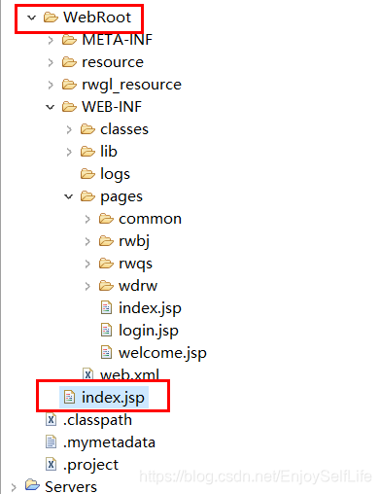Click the WebRoot folder icon

51,18
